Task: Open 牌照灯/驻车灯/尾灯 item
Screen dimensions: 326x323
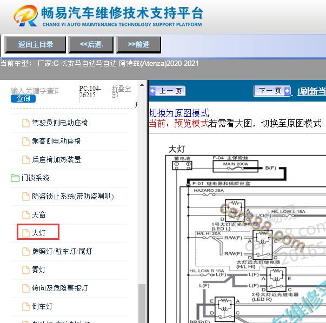Action: pyautogui.click(x=62, y=251)
